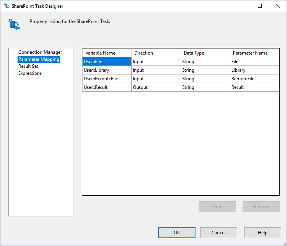Click the String data type cell for User::File
287x246 pixels.
[205, 62]
